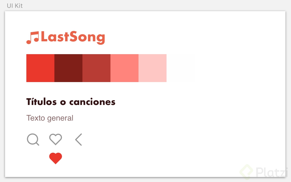
Task: Click the music note icon in the logo
Action: point(33,38)
